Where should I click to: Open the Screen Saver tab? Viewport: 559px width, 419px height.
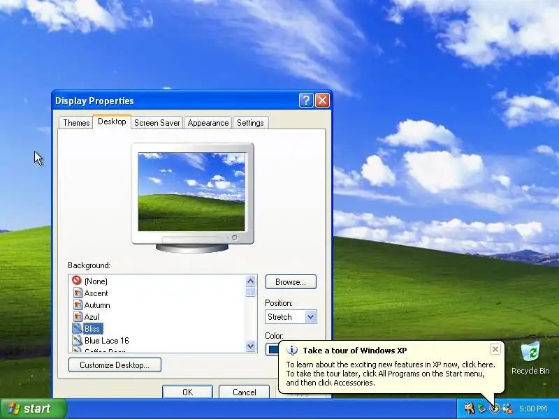click(x=157, y=123)
